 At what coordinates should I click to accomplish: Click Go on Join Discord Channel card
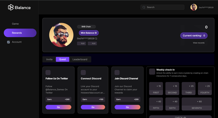click(x=127, y=107)
